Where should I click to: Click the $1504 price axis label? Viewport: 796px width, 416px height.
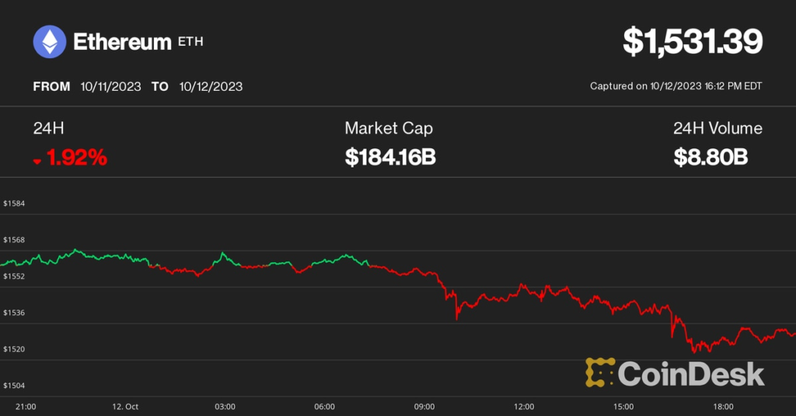pos(14,385)
